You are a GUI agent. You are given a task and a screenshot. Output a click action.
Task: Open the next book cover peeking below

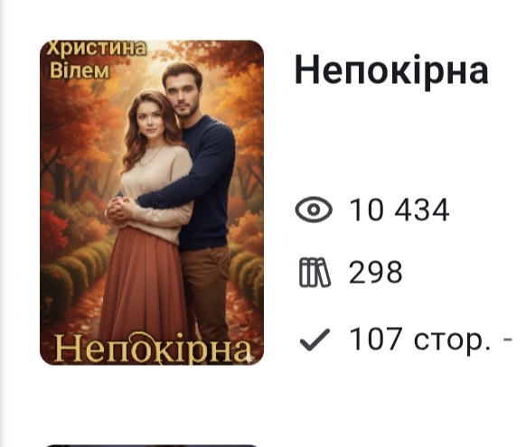click(152, 446)
